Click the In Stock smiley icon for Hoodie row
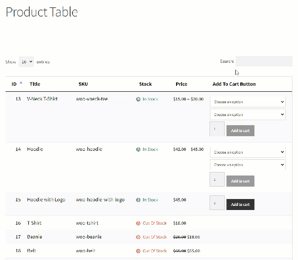 pos(138,149)
